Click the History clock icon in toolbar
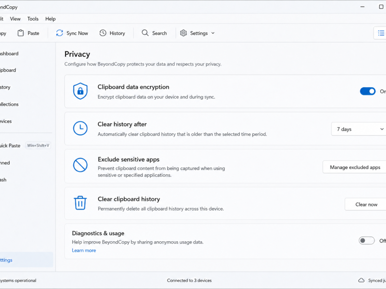 click(x=103, y=33)
